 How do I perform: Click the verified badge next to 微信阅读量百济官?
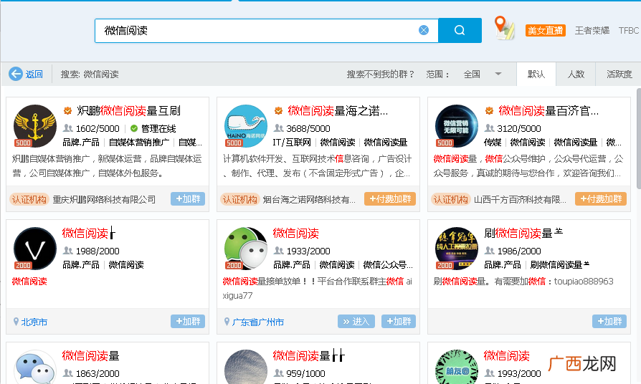pos(489,111)
